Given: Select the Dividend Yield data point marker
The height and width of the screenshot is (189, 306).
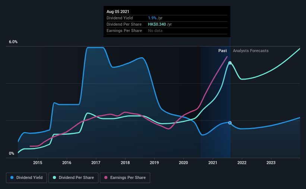Looking at the screenshot, I should (x=230, y=123).
